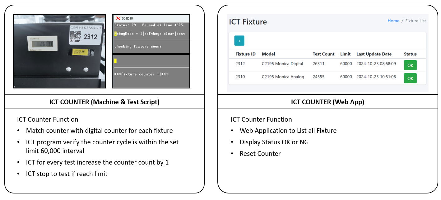
Task: Click the red X icon next to 001D10
Action: point(118,18)
